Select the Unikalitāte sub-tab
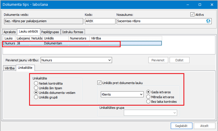218x131 pixels. [x=25, y=68]
